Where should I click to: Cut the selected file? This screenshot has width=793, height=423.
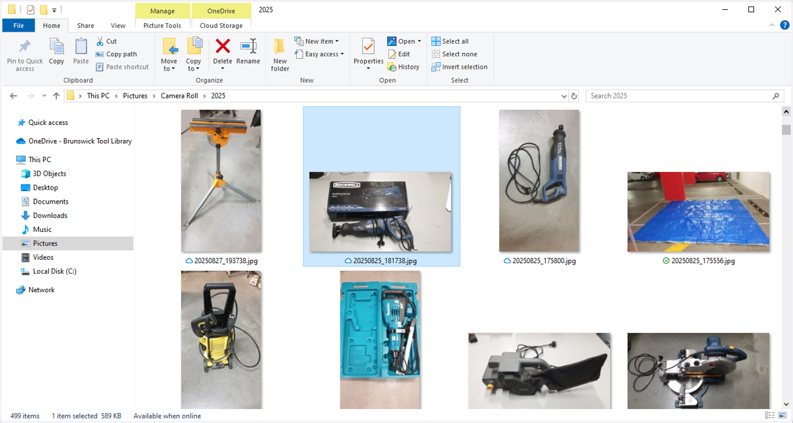106,41
